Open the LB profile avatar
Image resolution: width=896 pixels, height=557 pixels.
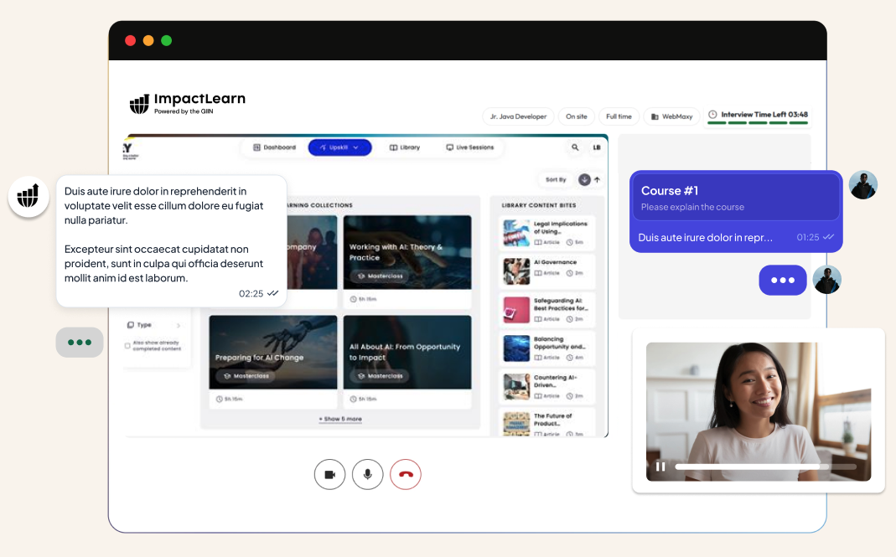597,147
